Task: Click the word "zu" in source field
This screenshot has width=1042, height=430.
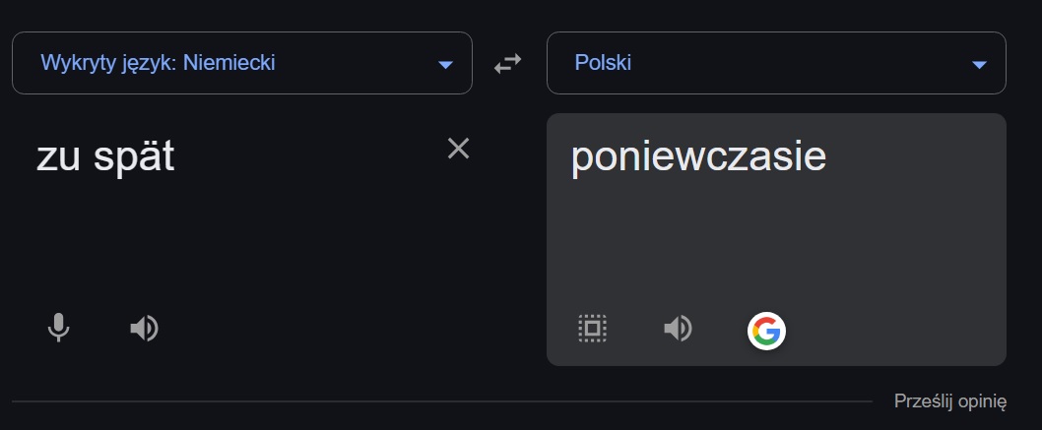Action: 57,157
